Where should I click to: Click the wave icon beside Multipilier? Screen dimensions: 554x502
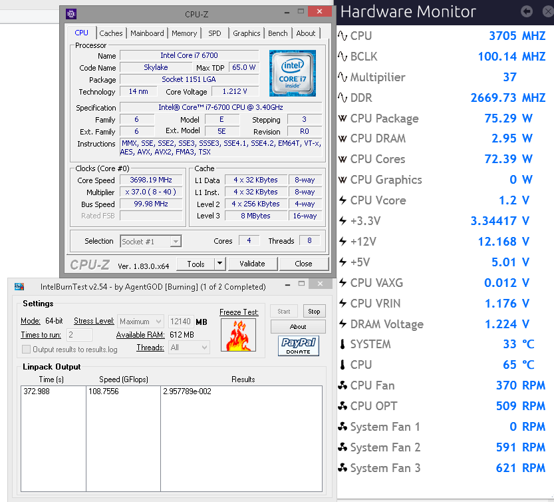343,77
